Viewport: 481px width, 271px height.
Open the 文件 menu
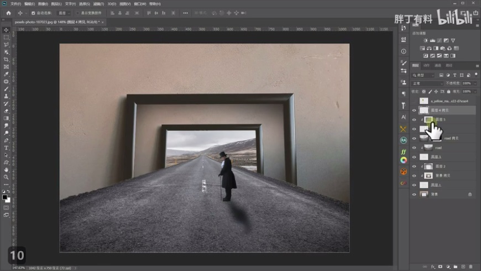pyautogui.click(x=15, y=4)
